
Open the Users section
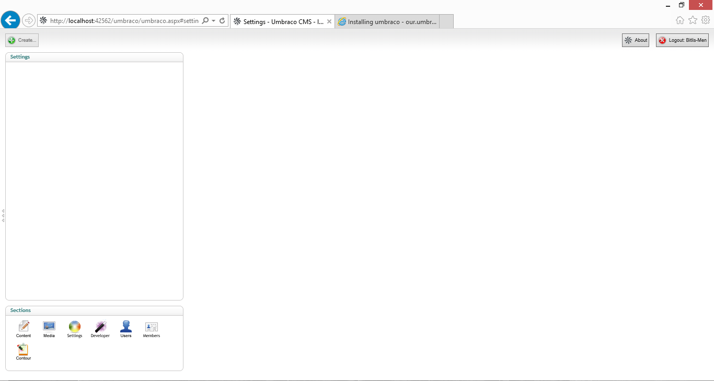(x=126, y=329)
